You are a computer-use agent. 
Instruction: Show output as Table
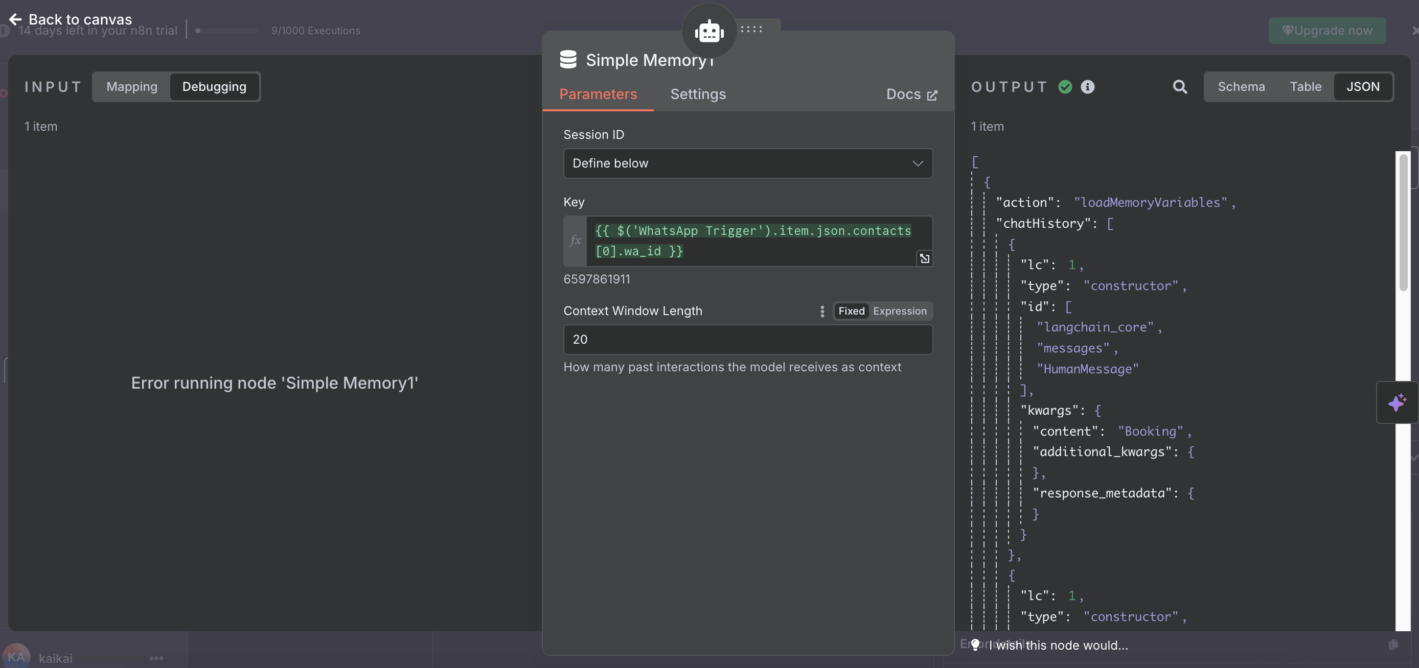(x=1305, y=86)
